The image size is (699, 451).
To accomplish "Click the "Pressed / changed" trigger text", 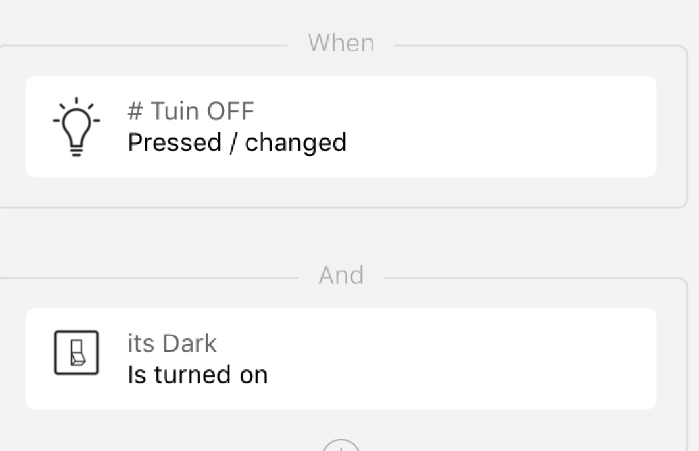I will [x=237, y=142].
